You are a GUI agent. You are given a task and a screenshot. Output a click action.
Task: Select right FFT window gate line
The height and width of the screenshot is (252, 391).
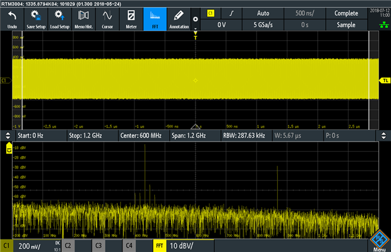click(369, 80)
